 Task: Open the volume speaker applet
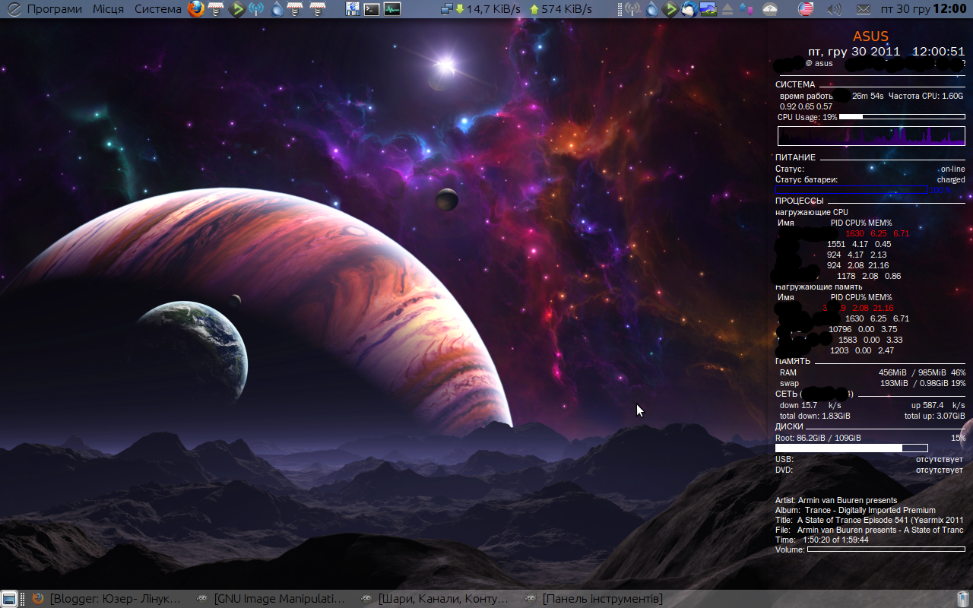coord(835,9)
